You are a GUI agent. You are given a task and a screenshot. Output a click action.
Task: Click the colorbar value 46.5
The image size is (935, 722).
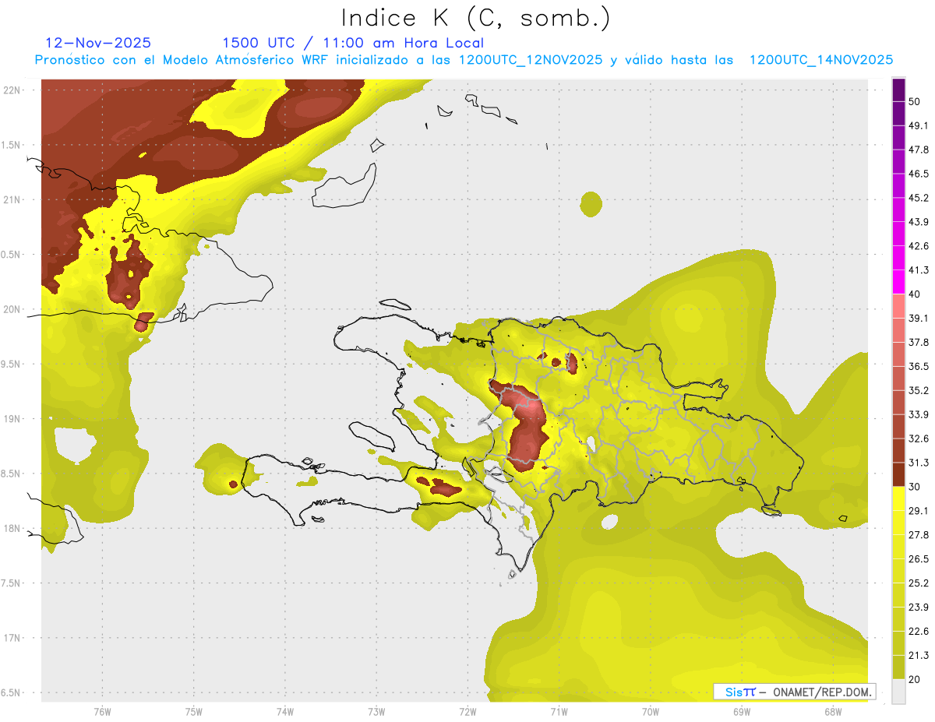(919, 174)
